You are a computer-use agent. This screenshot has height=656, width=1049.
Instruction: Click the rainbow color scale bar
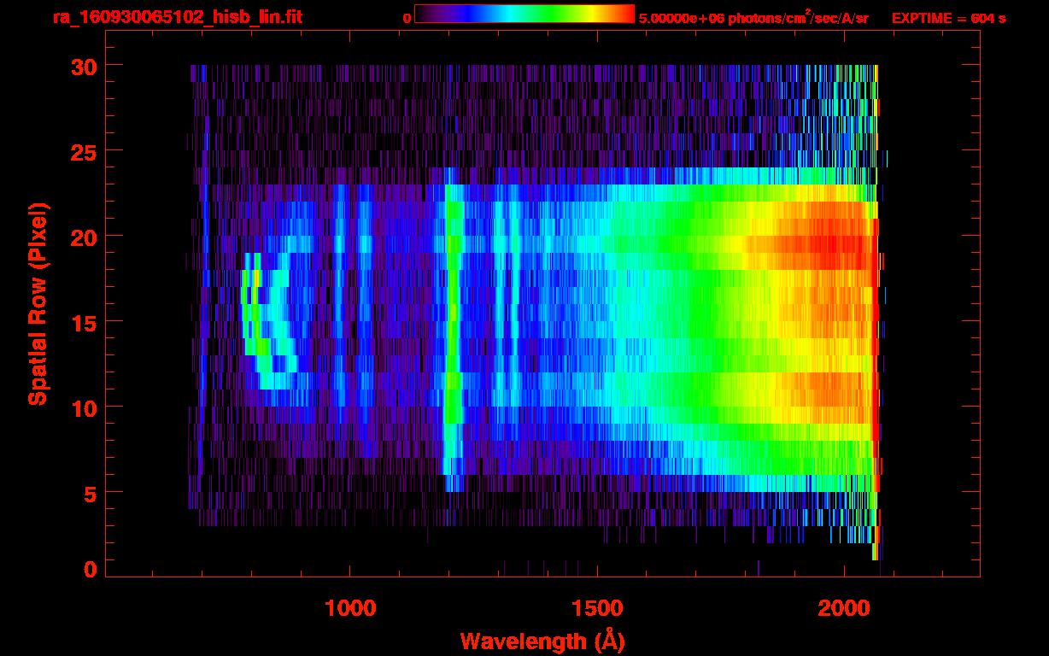click(524, 14)
